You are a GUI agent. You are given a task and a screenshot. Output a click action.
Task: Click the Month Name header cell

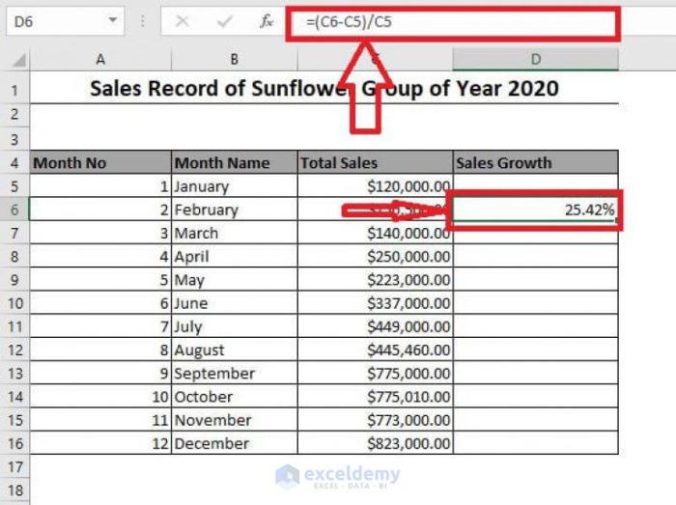[x=235, y=163]
